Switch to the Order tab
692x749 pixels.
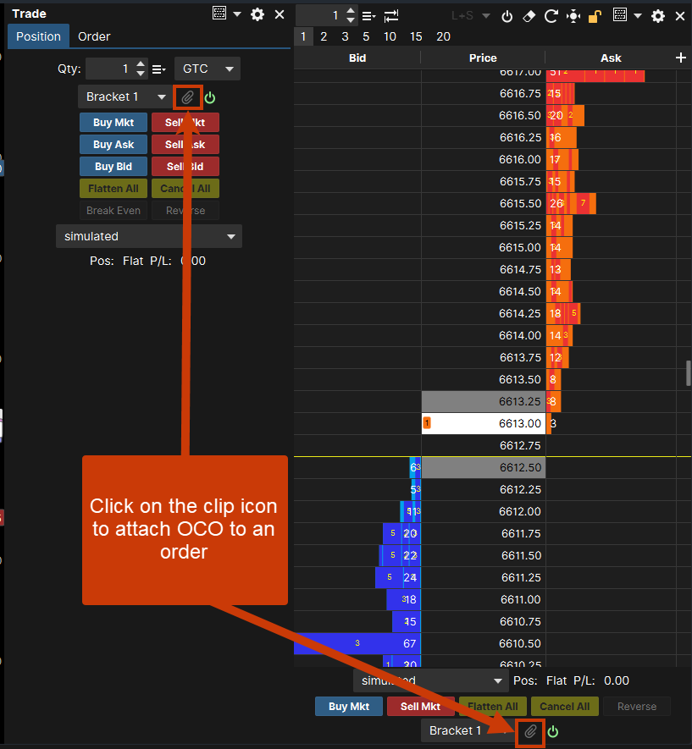click(x=94, y=36)
